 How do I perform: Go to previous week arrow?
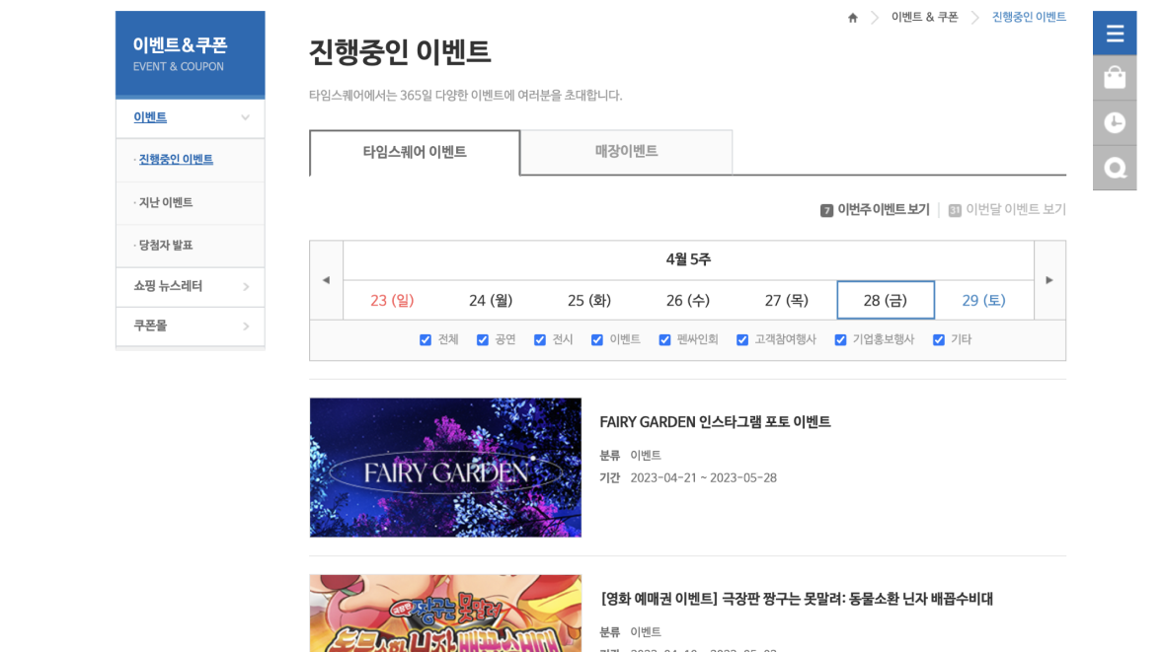(x=326, y=280)
